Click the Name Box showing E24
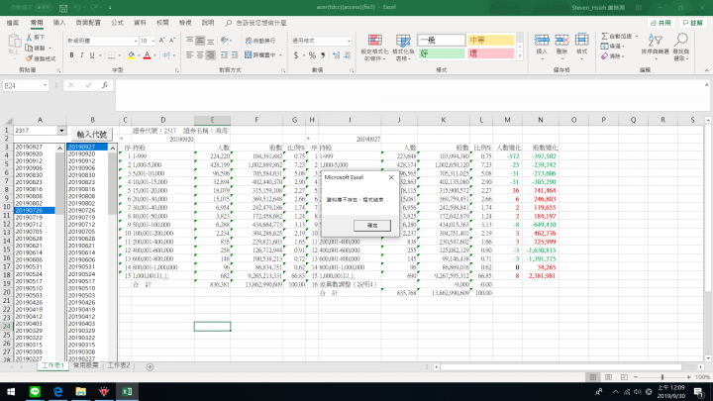 click(x=26, y=85)
